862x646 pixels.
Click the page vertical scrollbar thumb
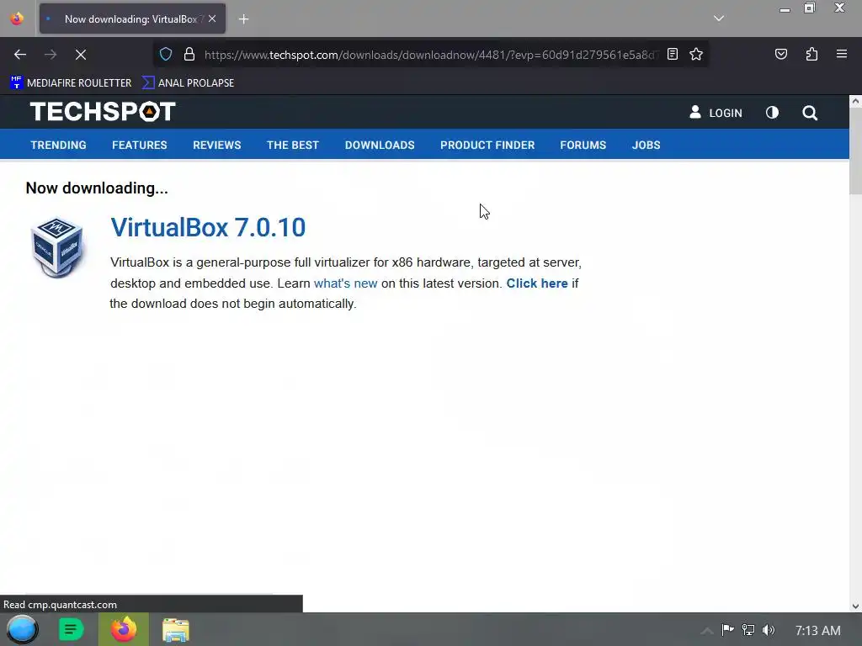[x=855, y=151]
